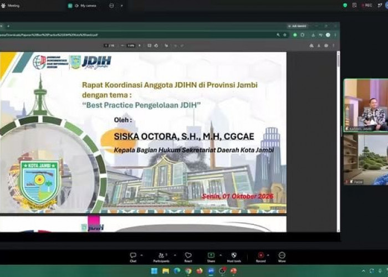Click the browser profile avatar

click(328, 35)
